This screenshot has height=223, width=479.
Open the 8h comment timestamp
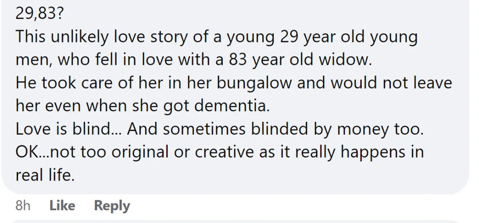tap(23, 205)
